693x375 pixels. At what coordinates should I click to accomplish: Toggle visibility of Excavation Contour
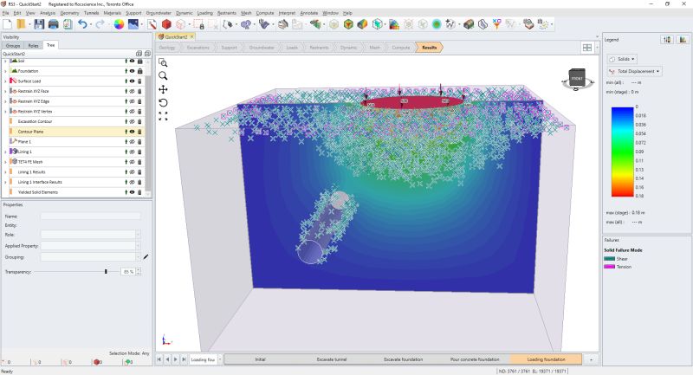tap(133, 121)
